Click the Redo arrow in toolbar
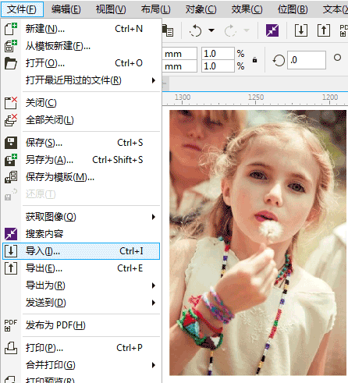The image size is (348, 383). tap(230, 30)
